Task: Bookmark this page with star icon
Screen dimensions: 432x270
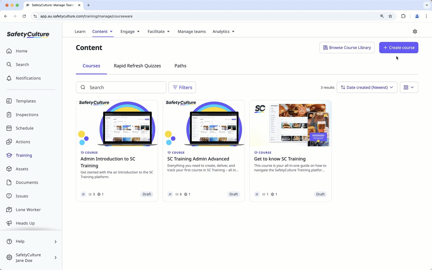Action: click(390, 16)
